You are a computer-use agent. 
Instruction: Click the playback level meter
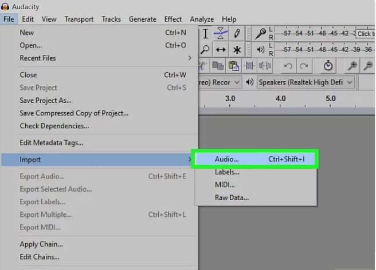pyautogui.click(x=324, y=50)
